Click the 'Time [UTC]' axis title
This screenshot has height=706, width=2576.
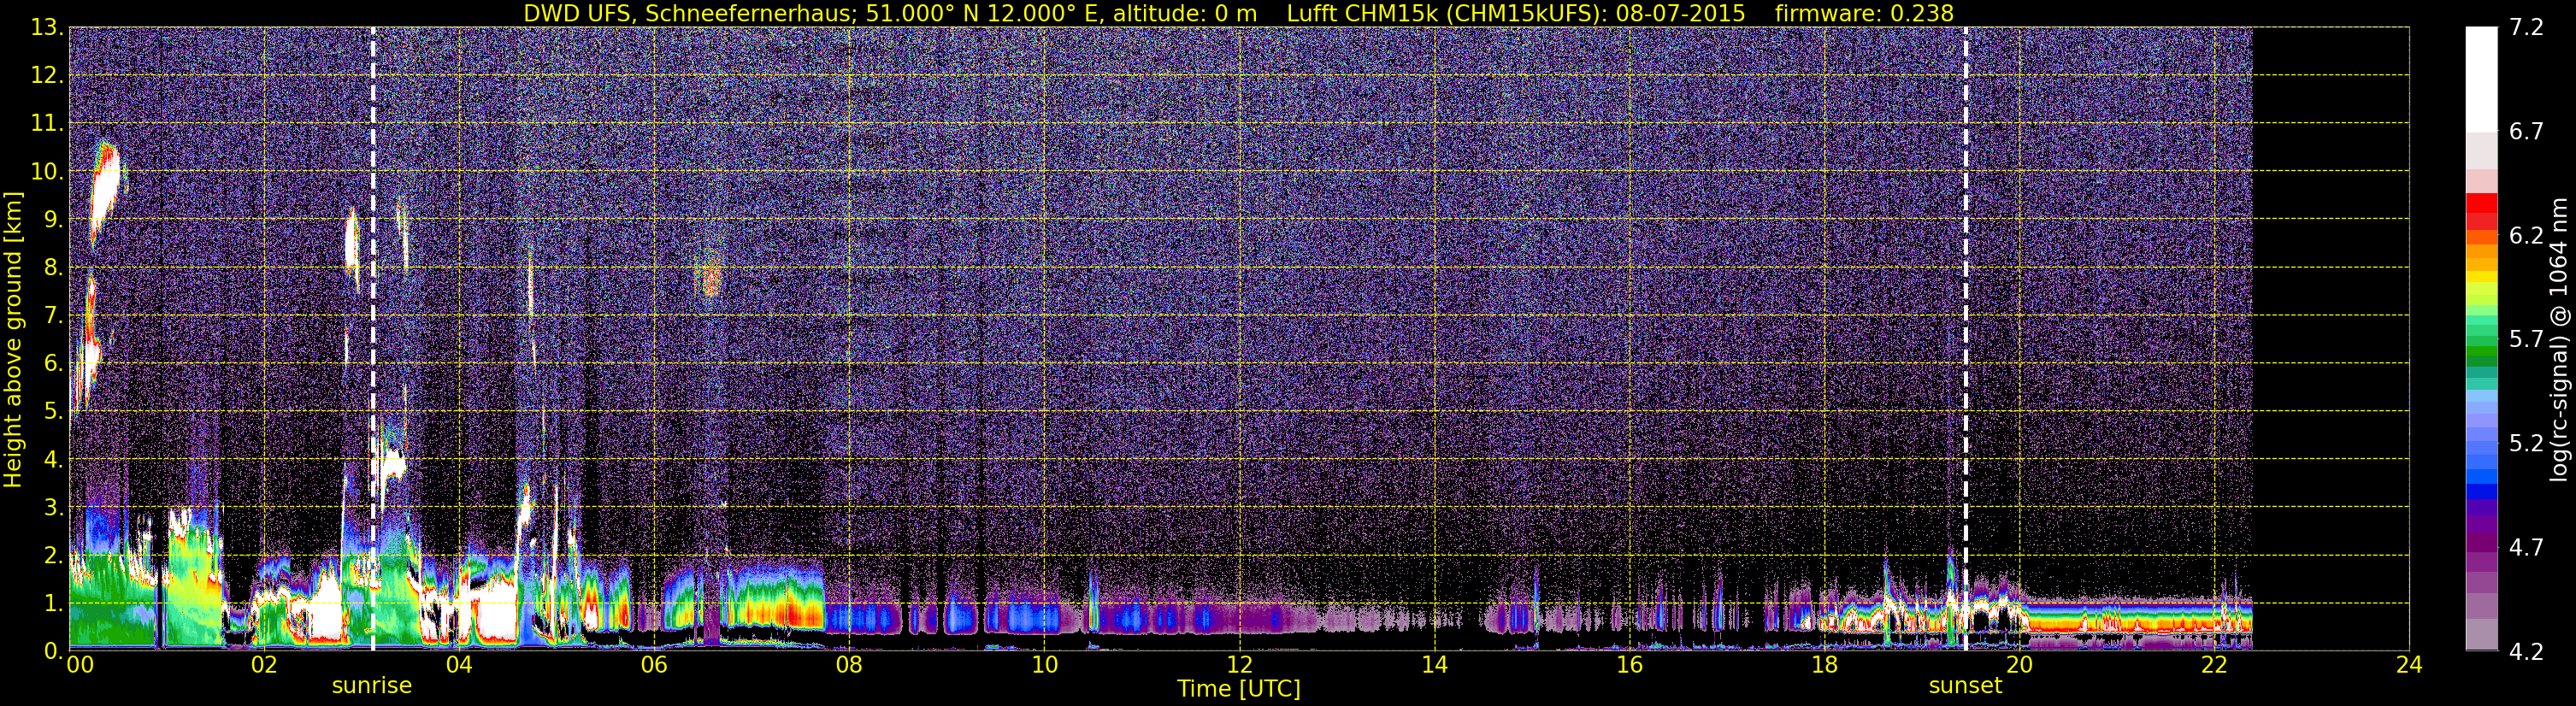1239,689
